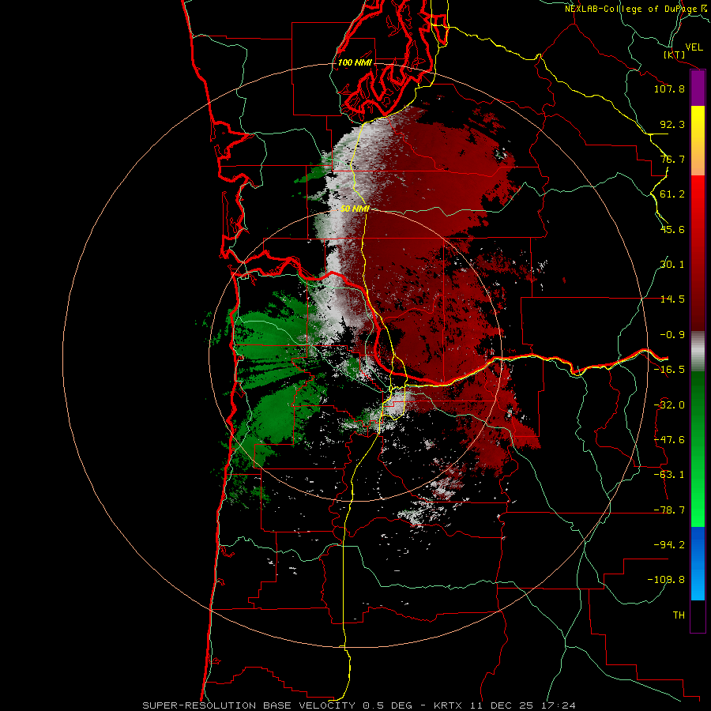Select the 76.7 legend value
The width and height of the screenshot is (711, 711).
tap(672, 159)
